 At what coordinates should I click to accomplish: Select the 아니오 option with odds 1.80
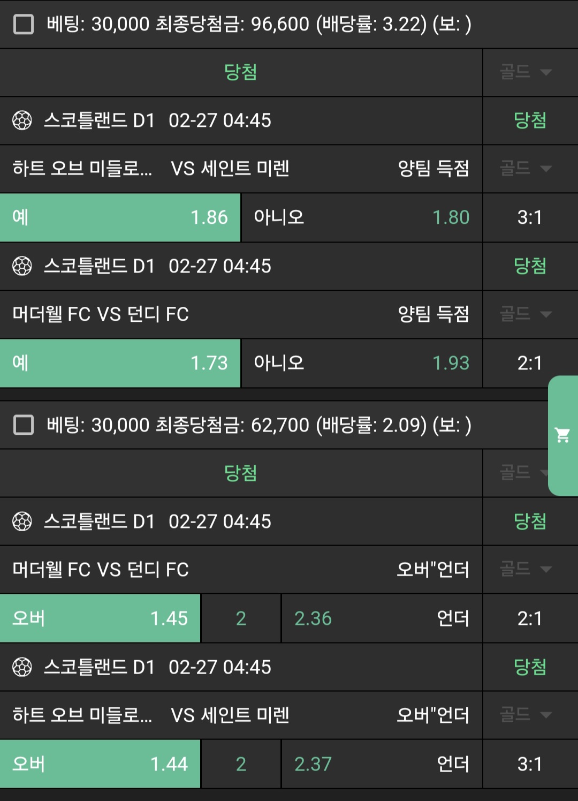[x=362, y=217]
